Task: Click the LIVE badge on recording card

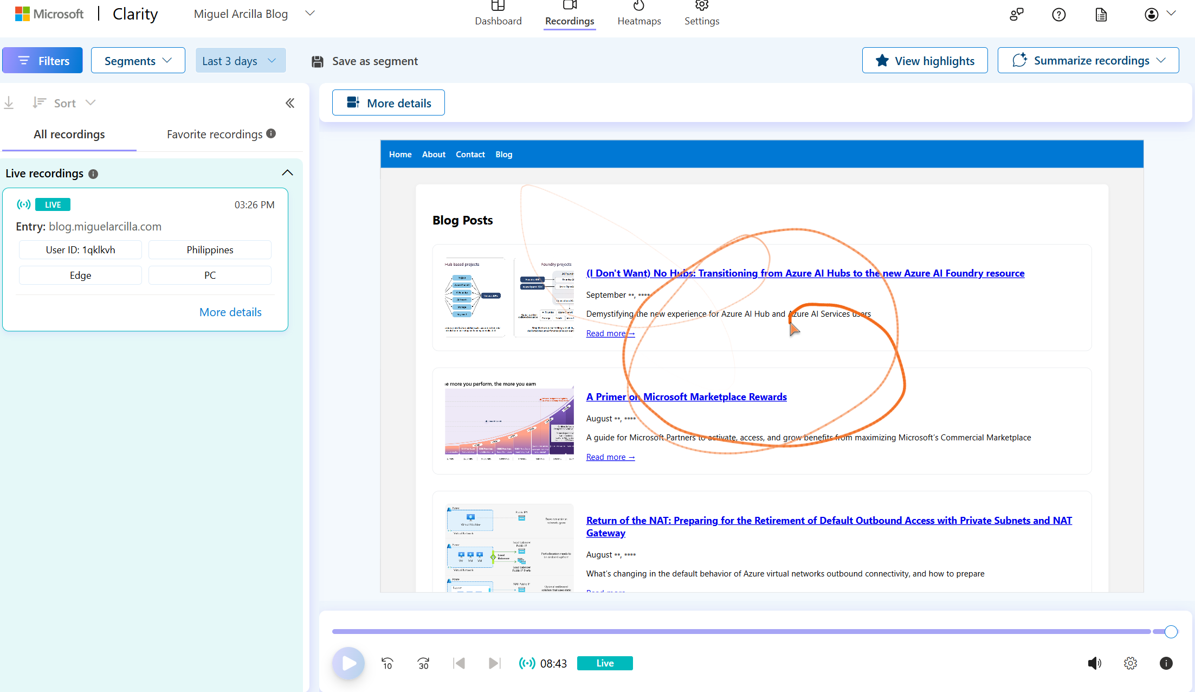Action: click(53, 204)
